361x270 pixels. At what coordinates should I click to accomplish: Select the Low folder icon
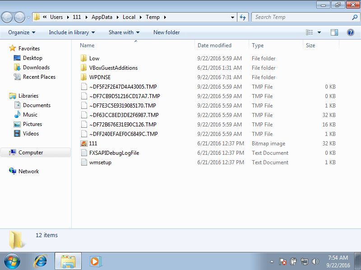84,58
